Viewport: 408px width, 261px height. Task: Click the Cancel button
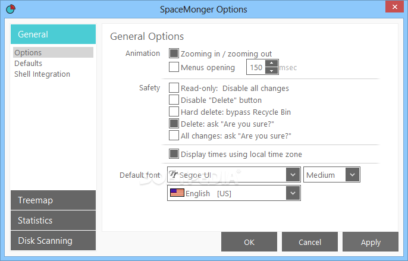(x=310, y=242)
